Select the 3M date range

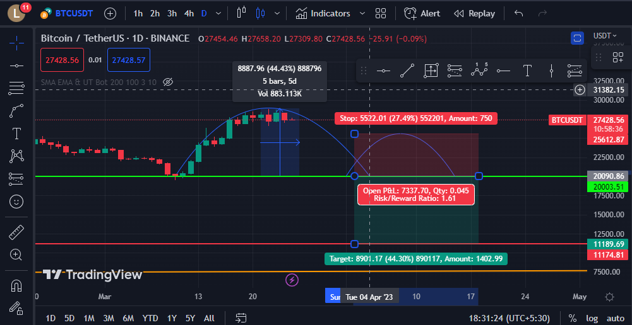pos(109,318)
